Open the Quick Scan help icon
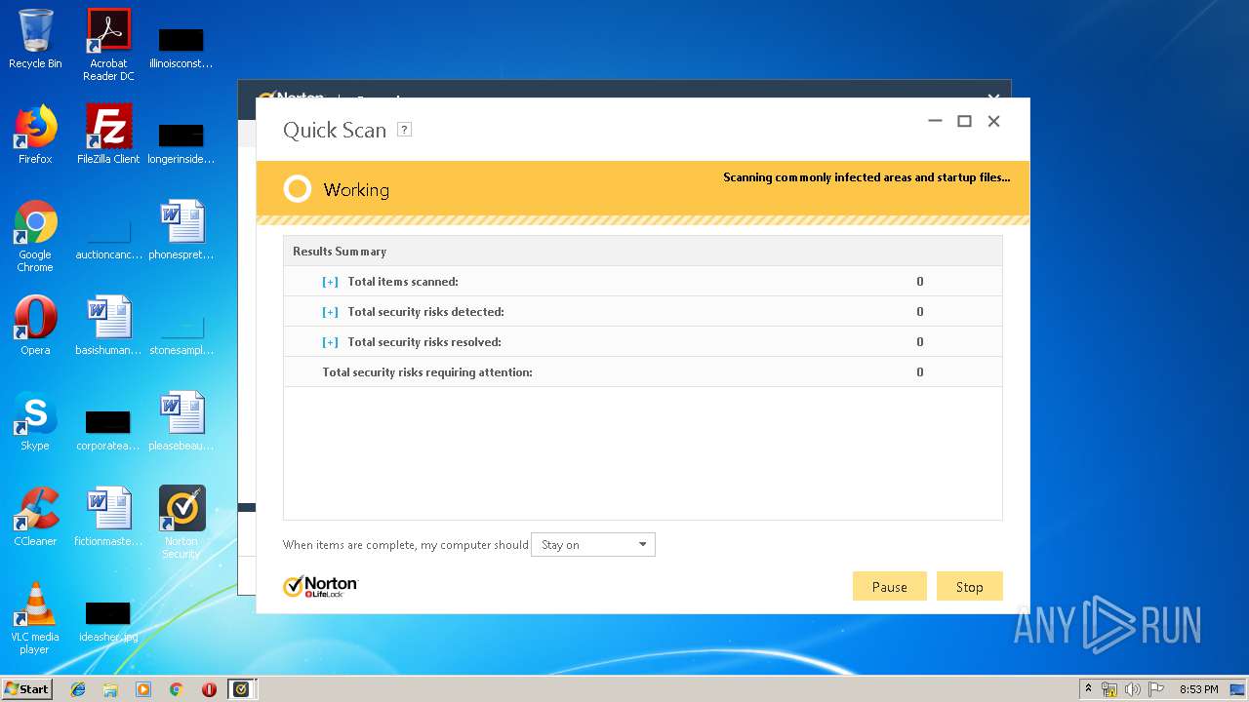This screenshot has width=1249, height=702. 404,130
